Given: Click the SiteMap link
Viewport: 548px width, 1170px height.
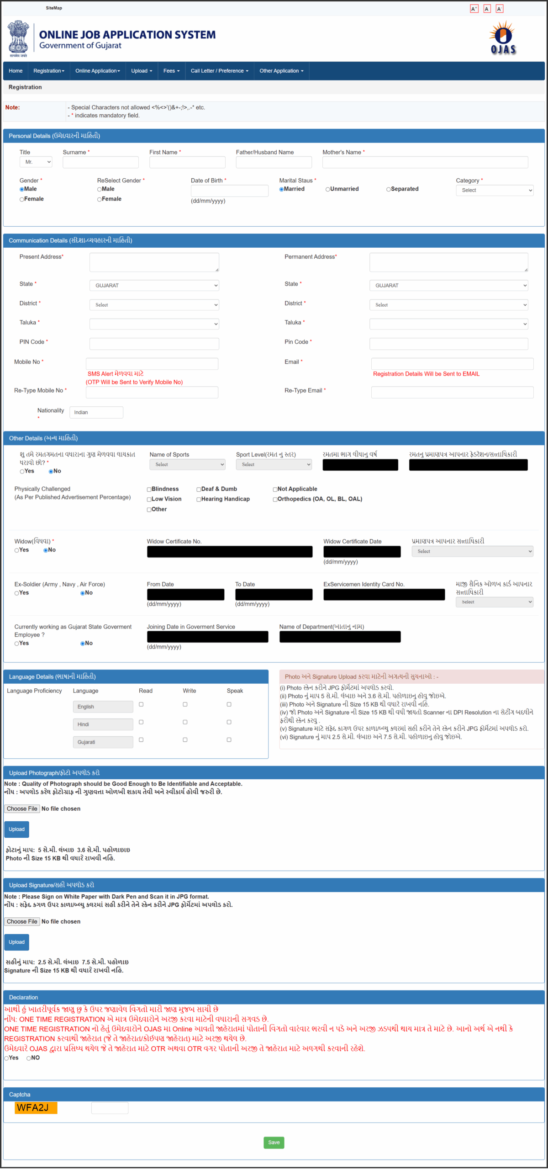Looking at the screenshot, I should pos(54,8).
